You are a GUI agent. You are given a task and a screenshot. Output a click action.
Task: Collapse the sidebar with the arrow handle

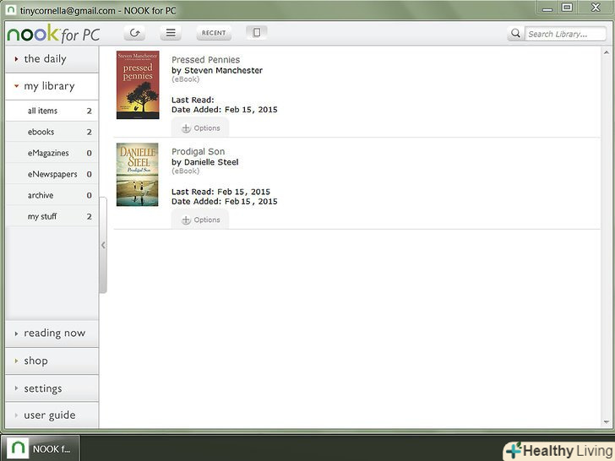(x=103, y=245)
